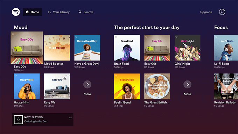Open the Now Playing bar
The width and height of the screenshot is (238, 134).
[x=43, y=120]
